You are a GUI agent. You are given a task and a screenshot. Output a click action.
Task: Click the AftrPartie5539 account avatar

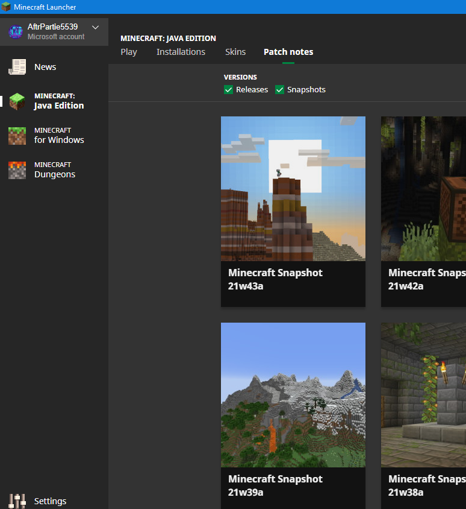tap(16, 31)
